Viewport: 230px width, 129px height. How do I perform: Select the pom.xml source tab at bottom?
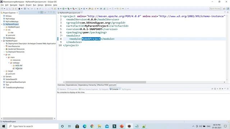tap(112, 85)
